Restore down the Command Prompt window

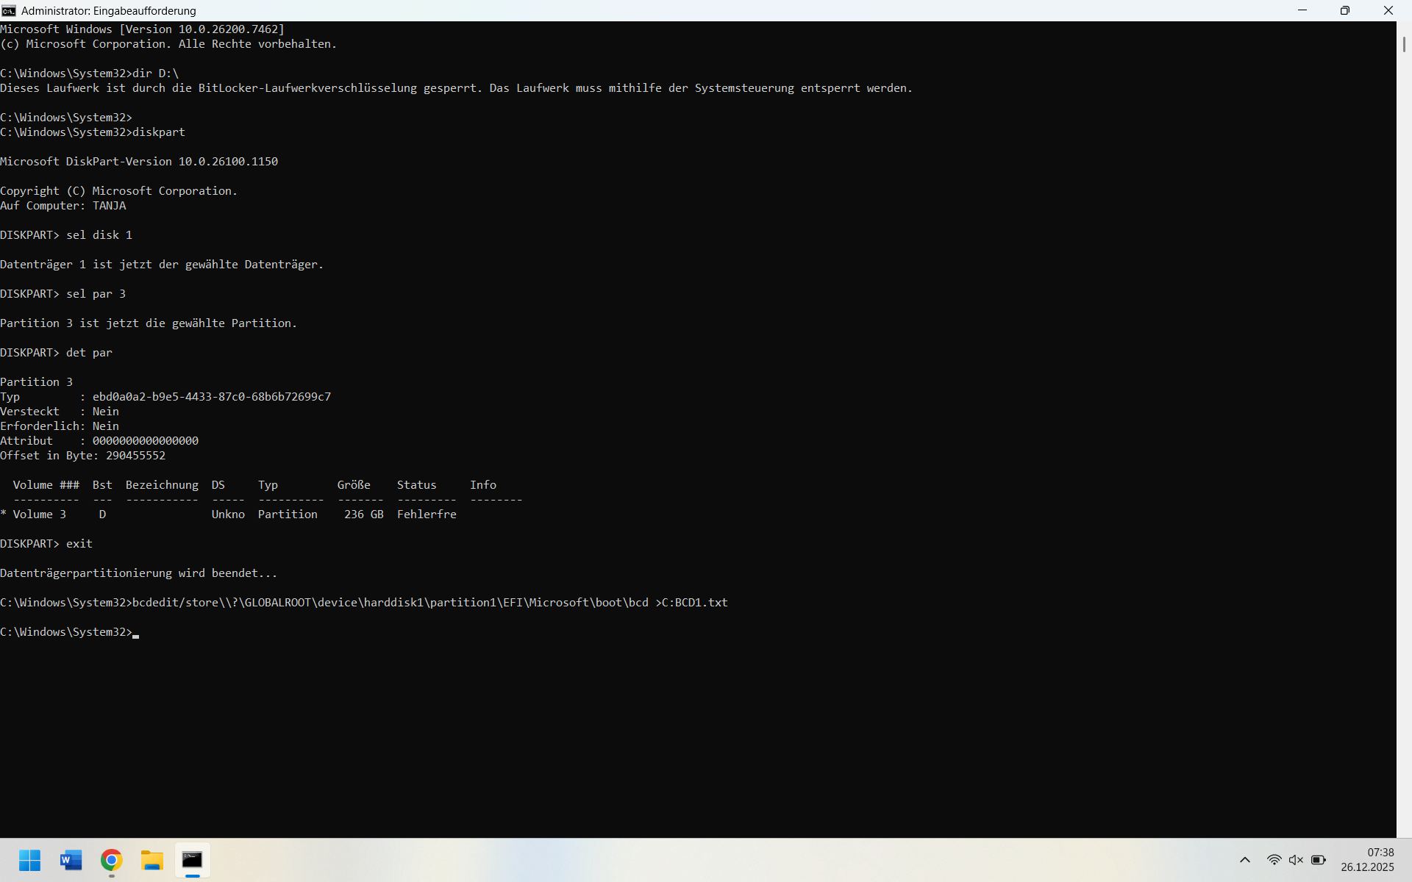[x=1345, y=10]
